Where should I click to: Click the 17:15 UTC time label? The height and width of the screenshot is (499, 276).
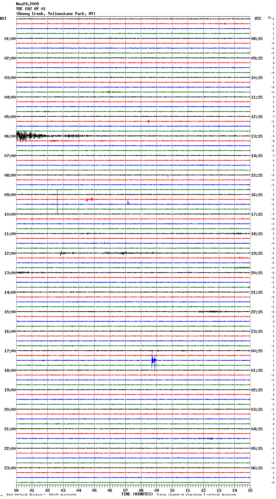[257, 214]
